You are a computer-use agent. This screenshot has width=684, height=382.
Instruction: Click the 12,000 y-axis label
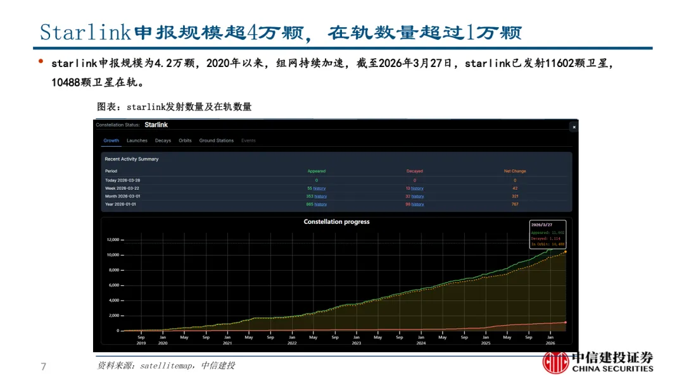(x=113, y=240)
